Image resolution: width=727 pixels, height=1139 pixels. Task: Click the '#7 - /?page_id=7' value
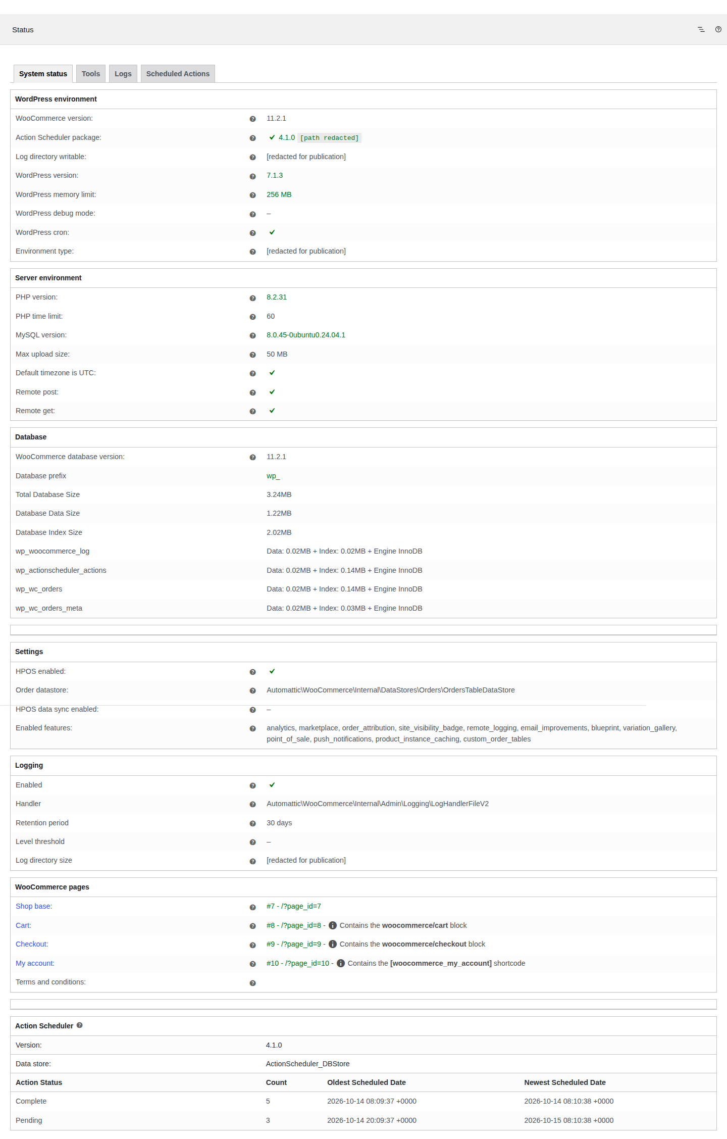click(294, 906)
